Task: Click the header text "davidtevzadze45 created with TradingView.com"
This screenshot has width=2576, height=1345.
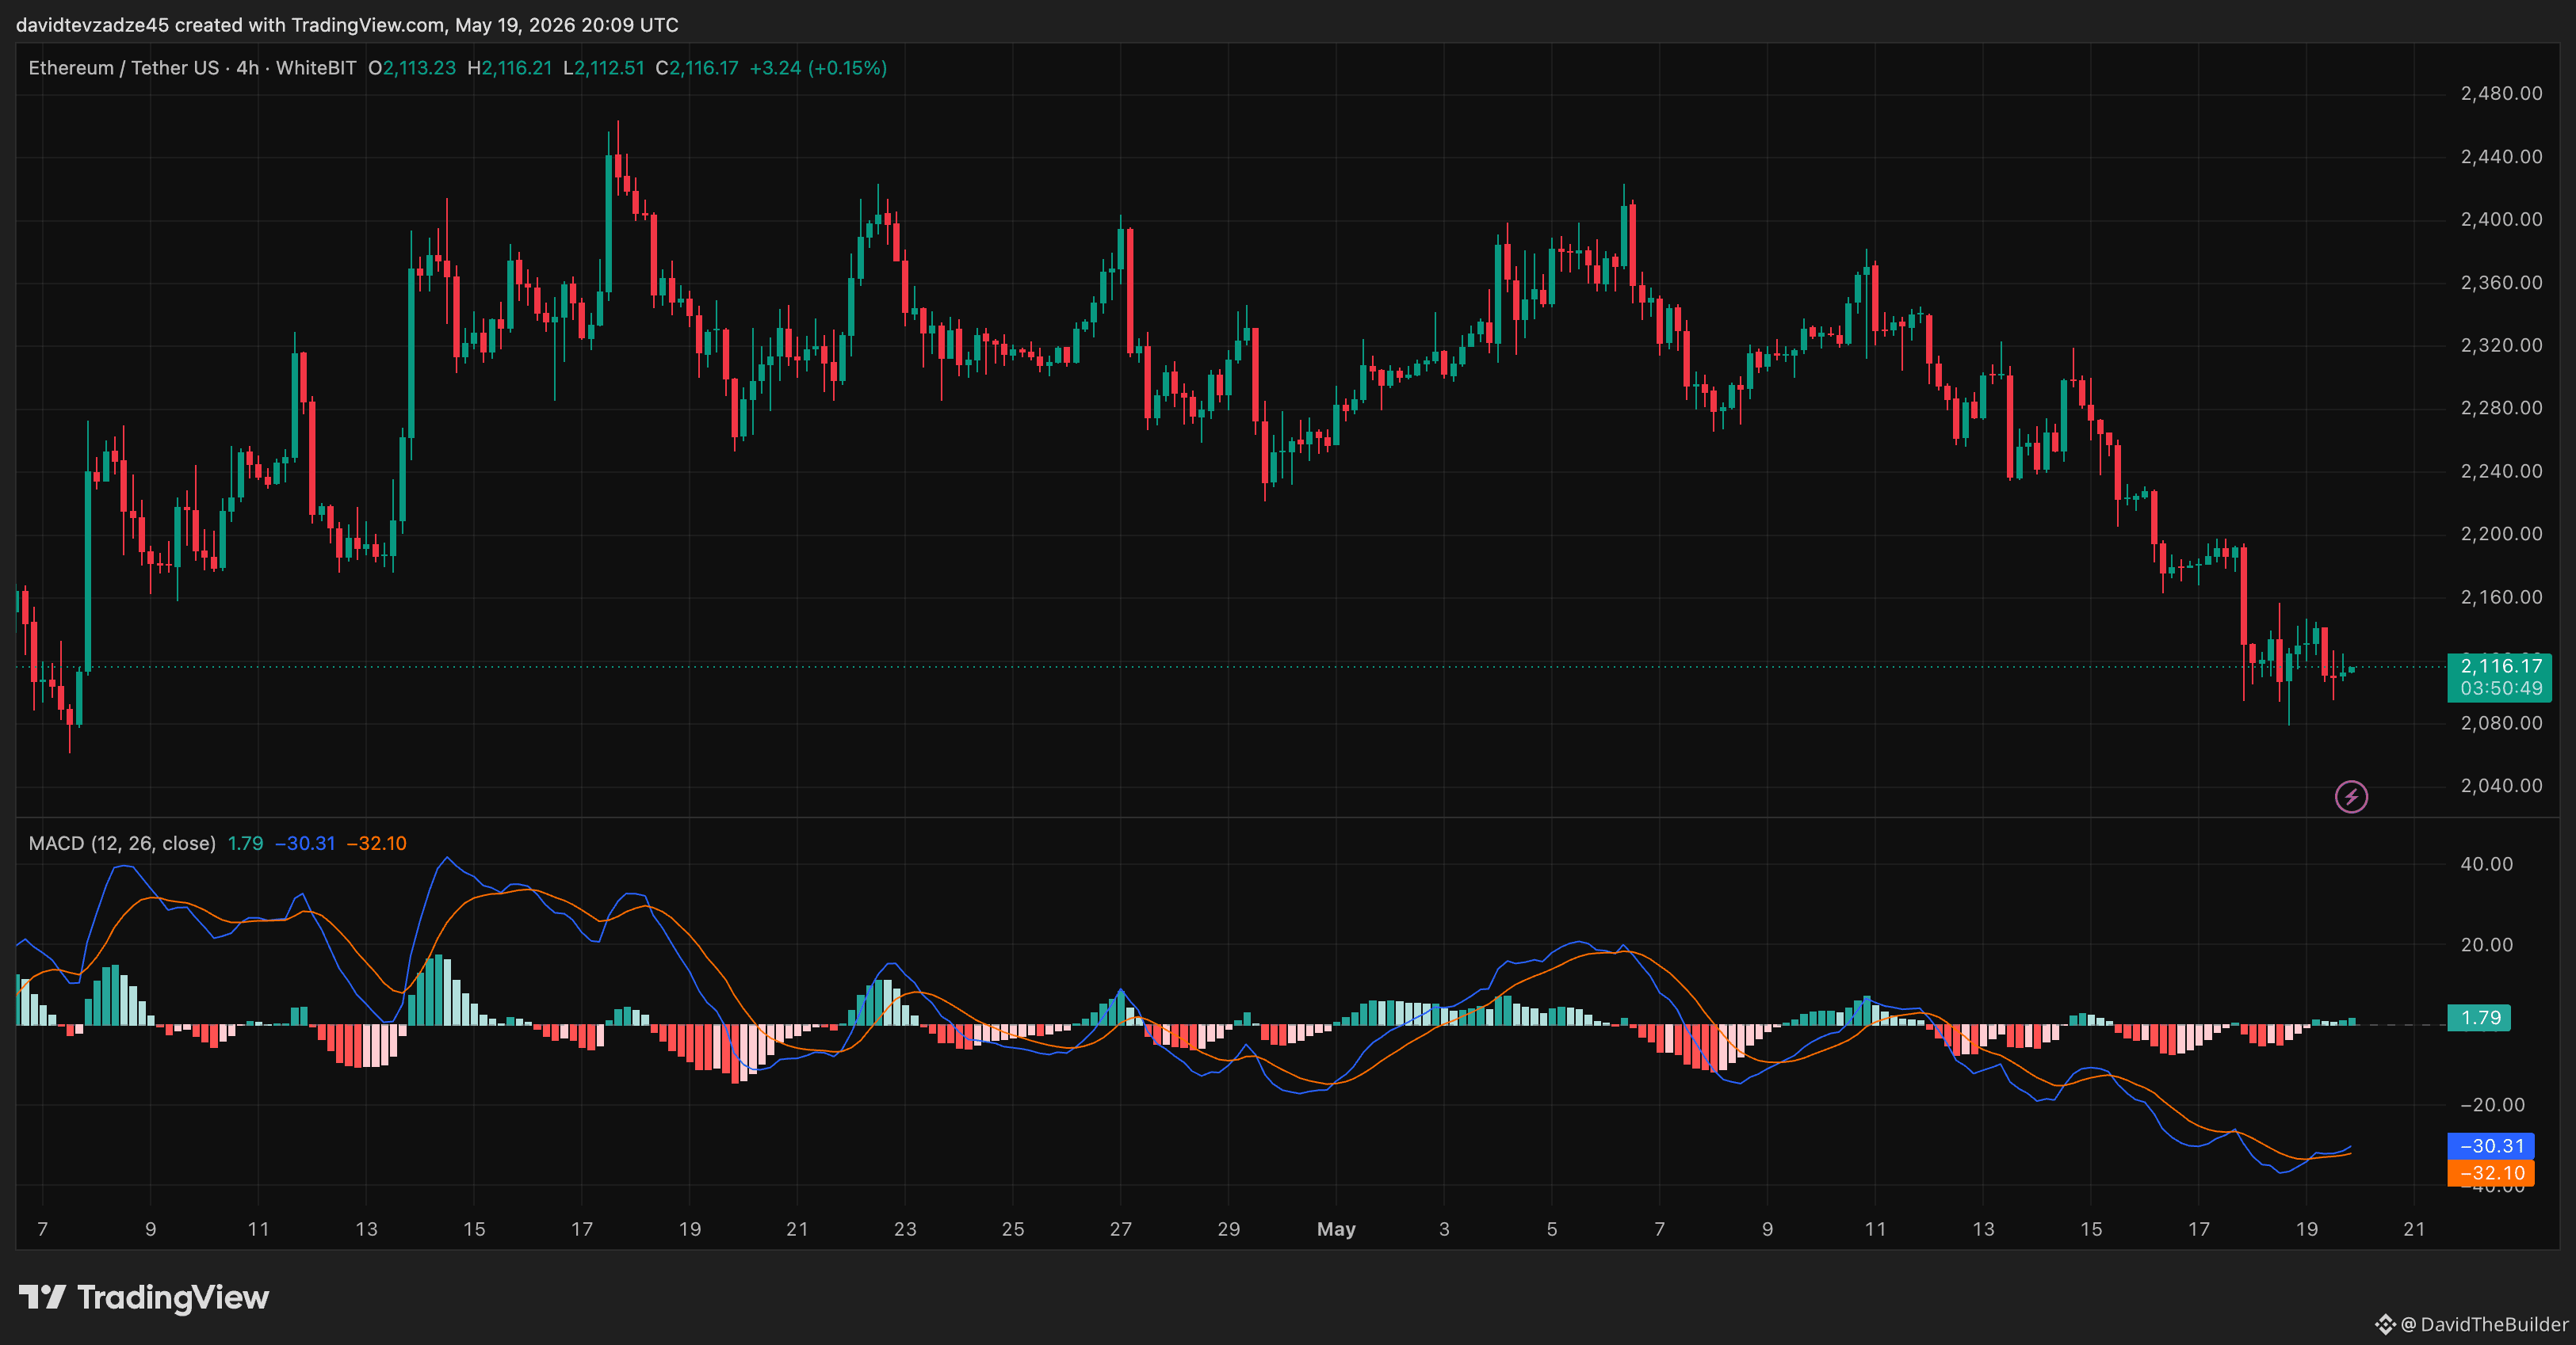Action: [231, 25]
